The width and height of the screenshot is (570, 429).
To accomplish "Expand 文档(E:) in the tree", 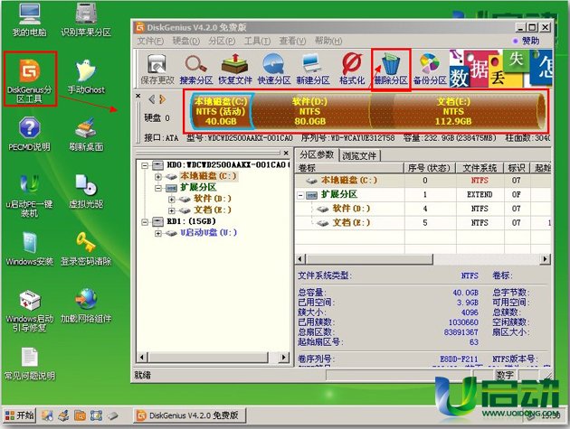I will pyautogui.click(x=172, y=210).
